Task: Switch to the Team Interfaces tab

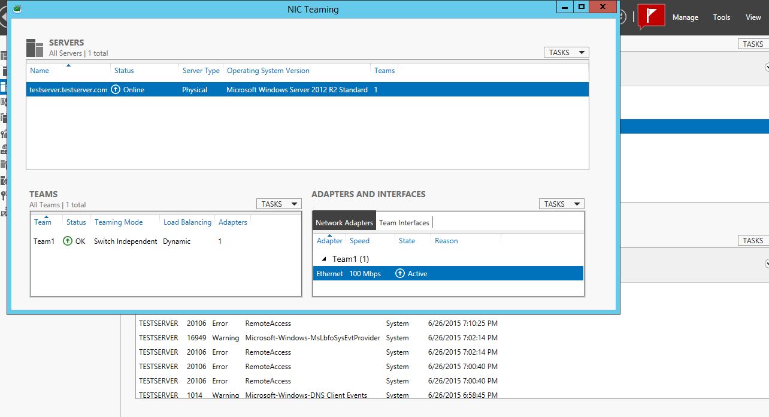Action: tap(404, 223)
